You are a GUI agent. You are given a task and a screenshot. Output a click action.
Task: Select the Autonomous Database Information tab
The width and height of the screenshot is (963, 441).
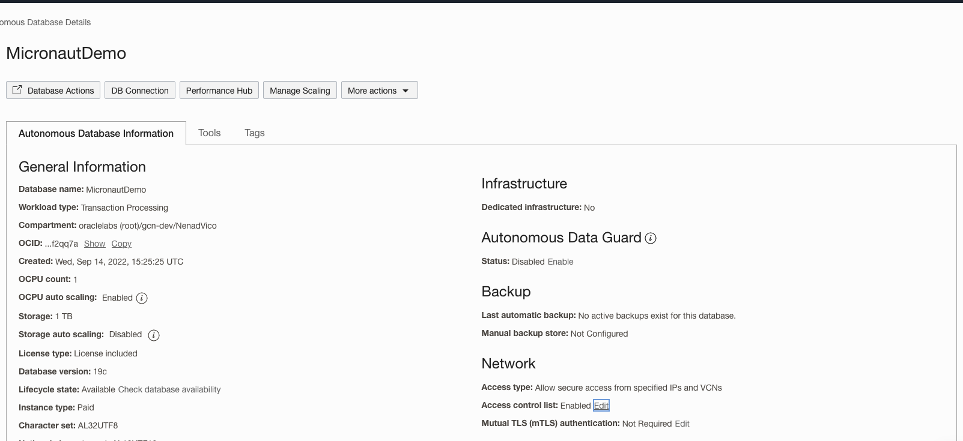(x=96, y=133)
